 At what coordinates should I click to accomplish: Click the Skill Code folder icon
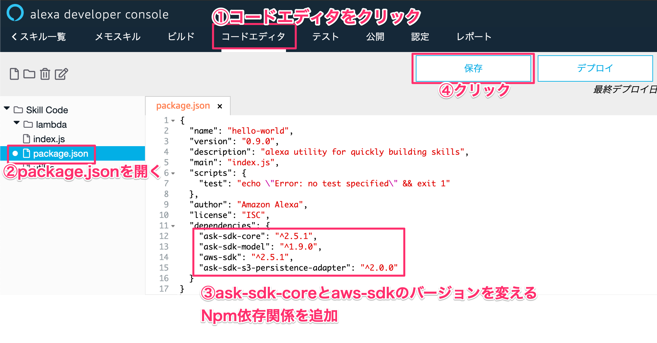[18, 110]
